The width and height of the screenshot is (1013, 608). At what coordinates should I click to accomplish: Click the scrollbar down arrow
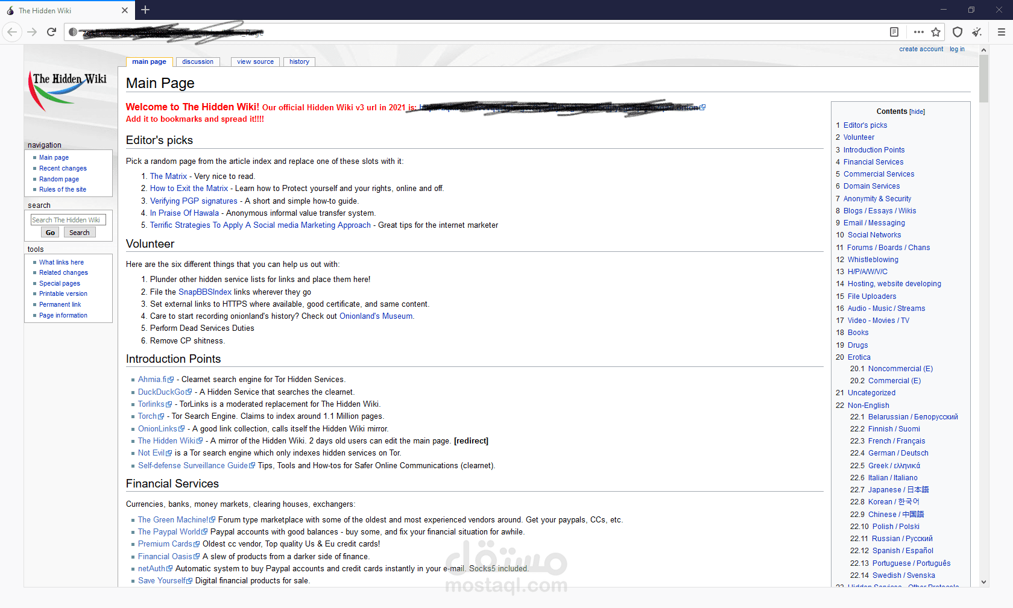tap(983, 582)
